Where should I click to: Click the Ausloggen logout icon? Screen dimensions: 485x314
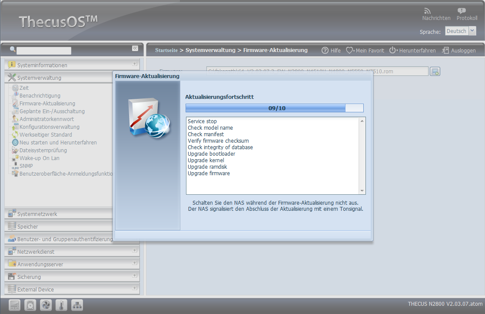445,50
